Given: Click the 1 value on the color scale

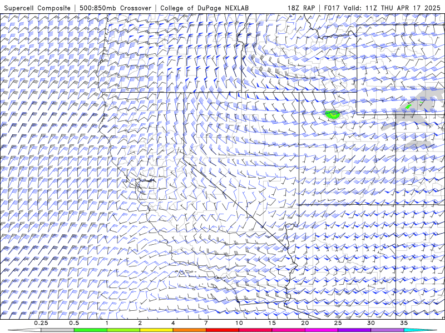Looking at the screenshot, I should tap(107, 323).
